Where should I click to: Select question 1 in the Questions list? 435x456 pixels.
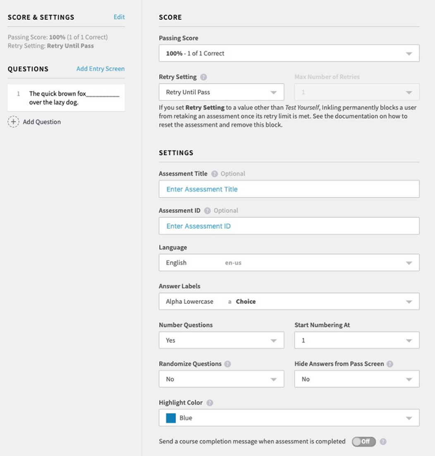pyautogui.click(x=66, y=98)
